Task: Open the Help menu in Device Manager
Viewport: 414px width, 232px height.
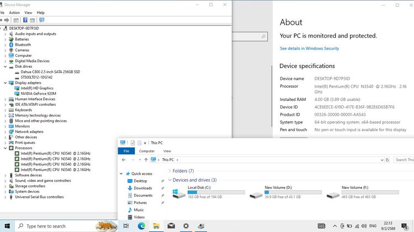Action: (41, 13)
